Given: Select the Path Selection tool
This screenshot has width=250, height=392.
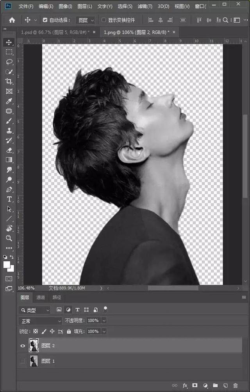Looking at the screenshot, I should click(9, 209).
